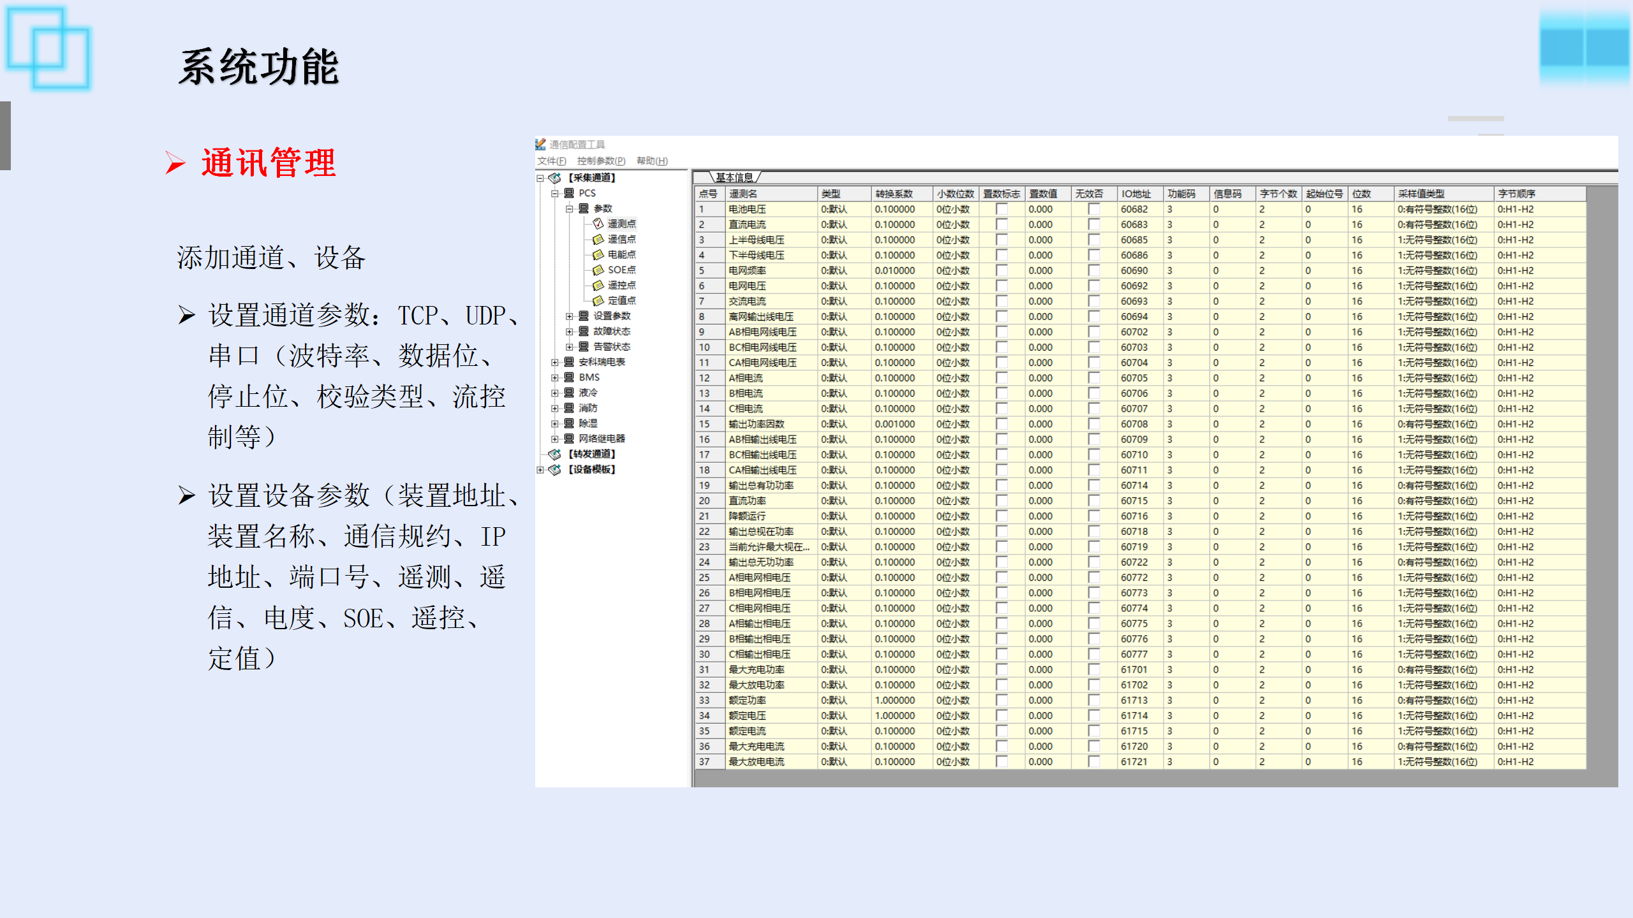This screenshot has width=1633, height=918.
Task: Click the 电网频率 name cell
Action: [x=771, y=270]
